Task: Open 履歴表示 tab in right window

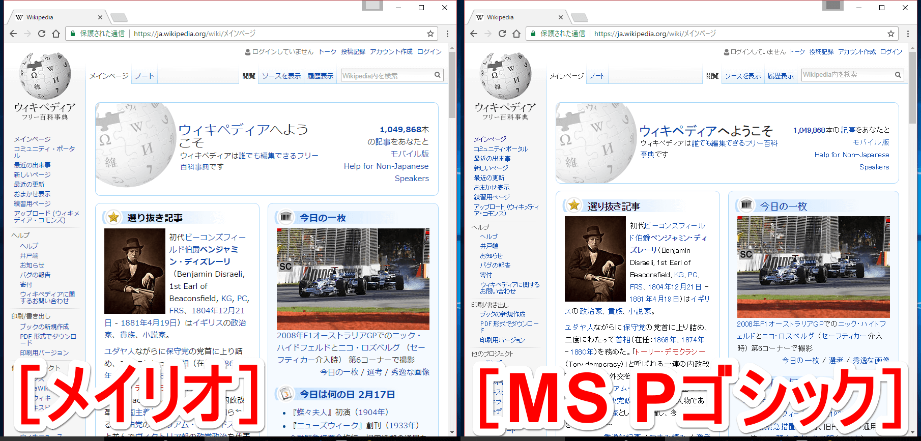Action: pos(781,76)
